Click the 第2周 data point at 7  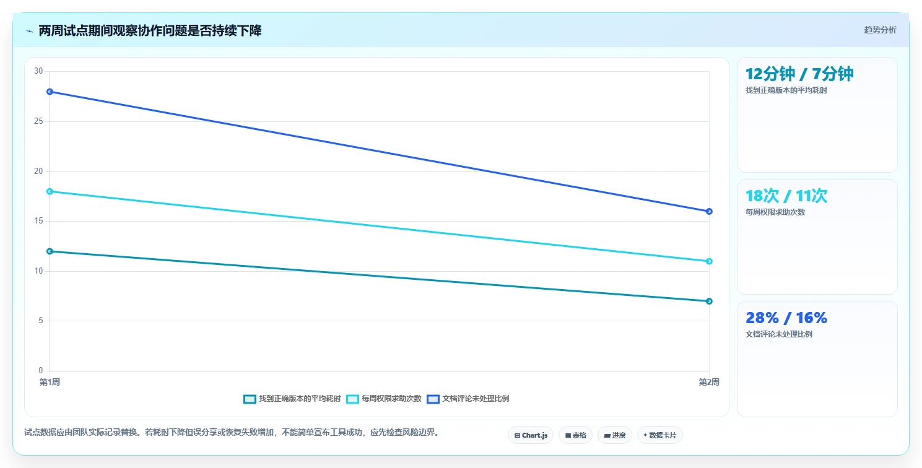[709, 301]
